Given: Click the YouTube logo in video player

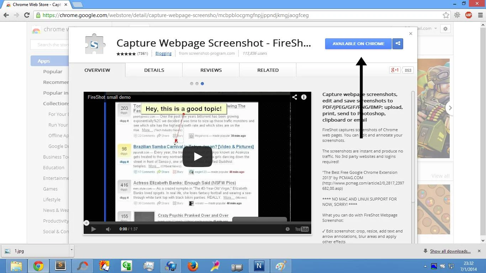Looking at the screenshot, I should (x=302, y=229).
